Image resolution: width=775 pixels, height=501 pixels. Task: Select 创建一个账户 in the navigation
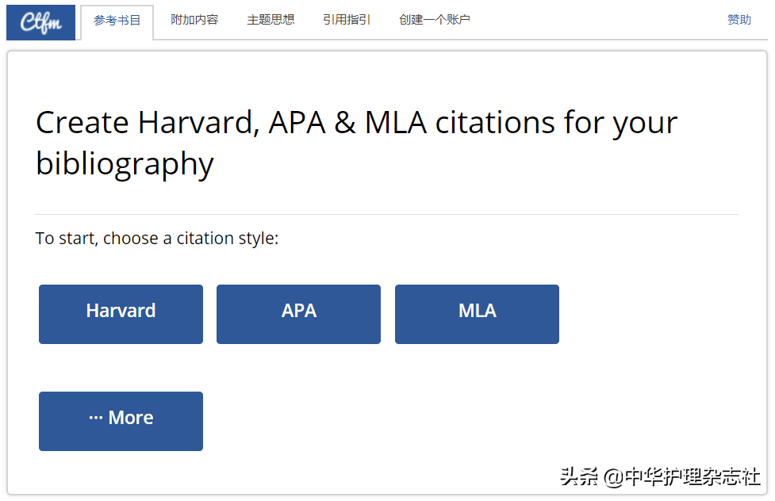435,20
